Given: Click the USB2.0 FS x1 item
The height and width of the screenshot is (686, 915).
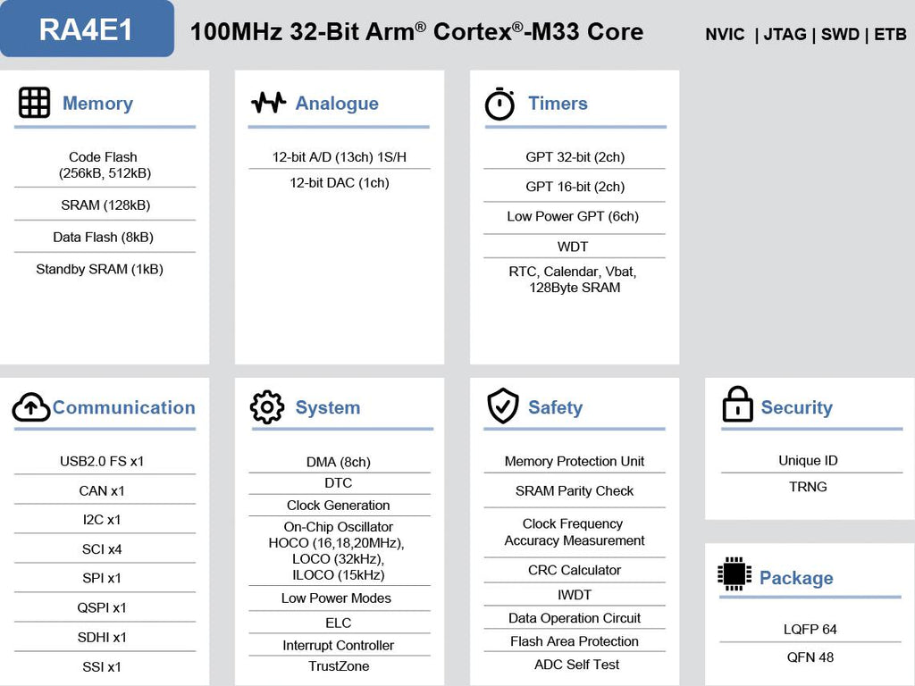Looking at the screenshot, I should 102,461.
